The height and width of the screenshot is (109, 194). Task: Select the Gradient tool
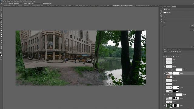point(1,32)
